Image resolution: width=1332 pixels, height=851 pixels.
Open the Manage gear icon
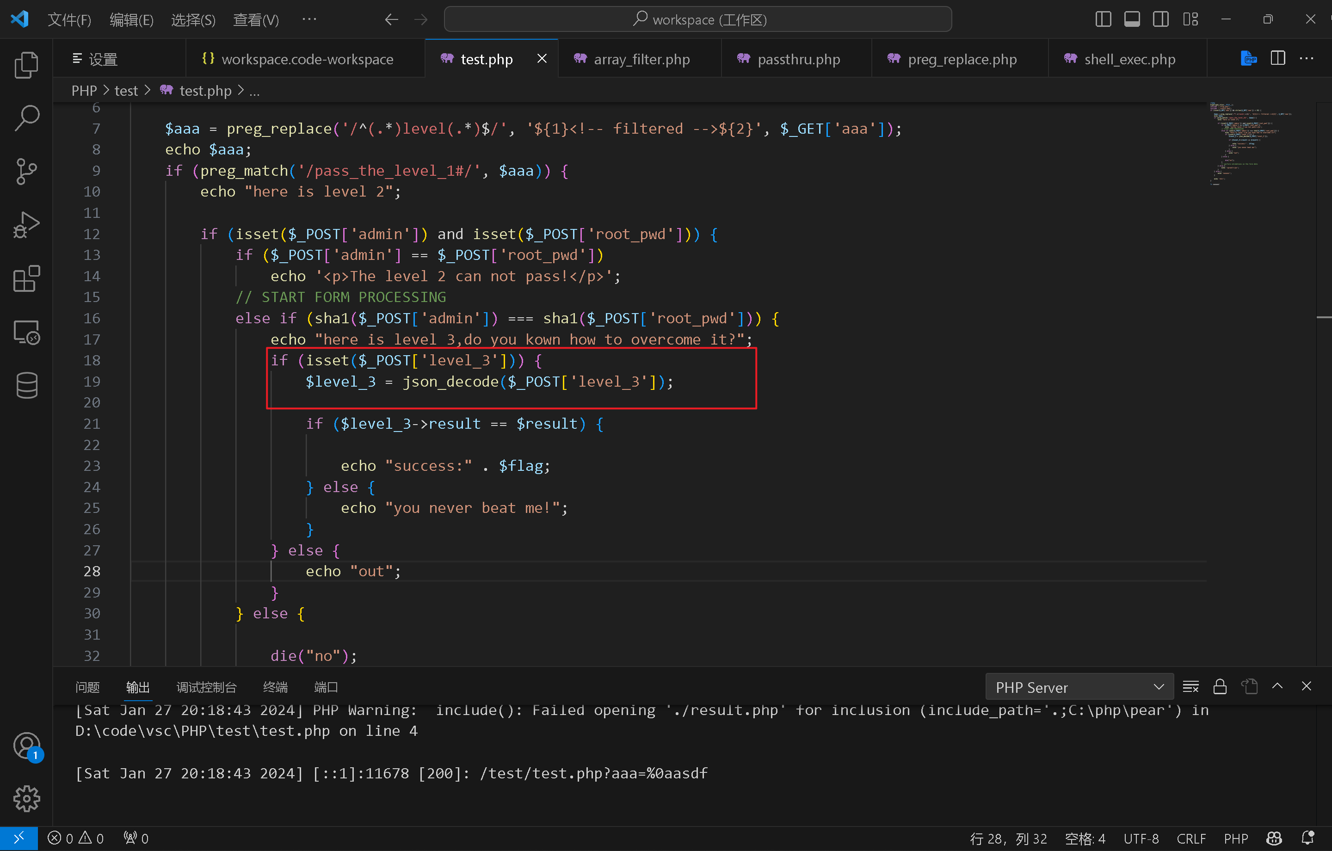[26, 798]
